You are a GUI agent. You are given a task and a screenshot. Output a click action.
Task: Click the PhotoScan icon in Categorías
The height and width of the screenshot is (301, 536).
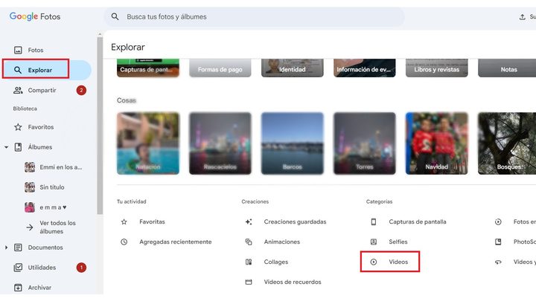[498, 242]
